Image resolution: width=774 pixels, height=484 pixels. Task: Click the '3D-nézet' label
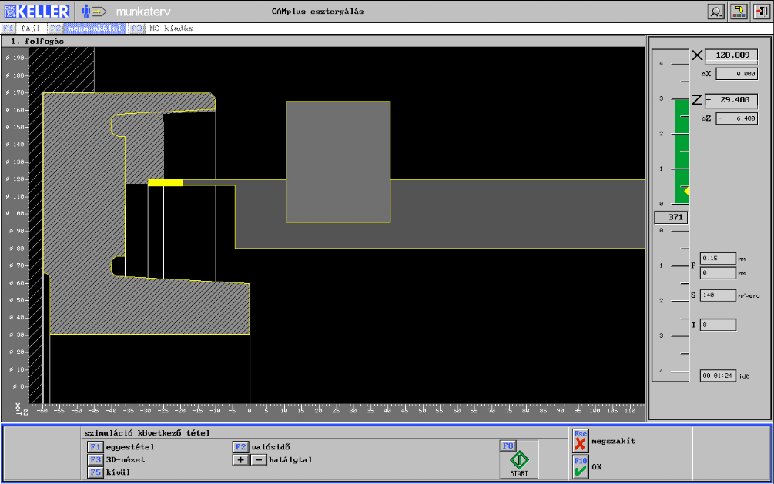tap(126, 460)
